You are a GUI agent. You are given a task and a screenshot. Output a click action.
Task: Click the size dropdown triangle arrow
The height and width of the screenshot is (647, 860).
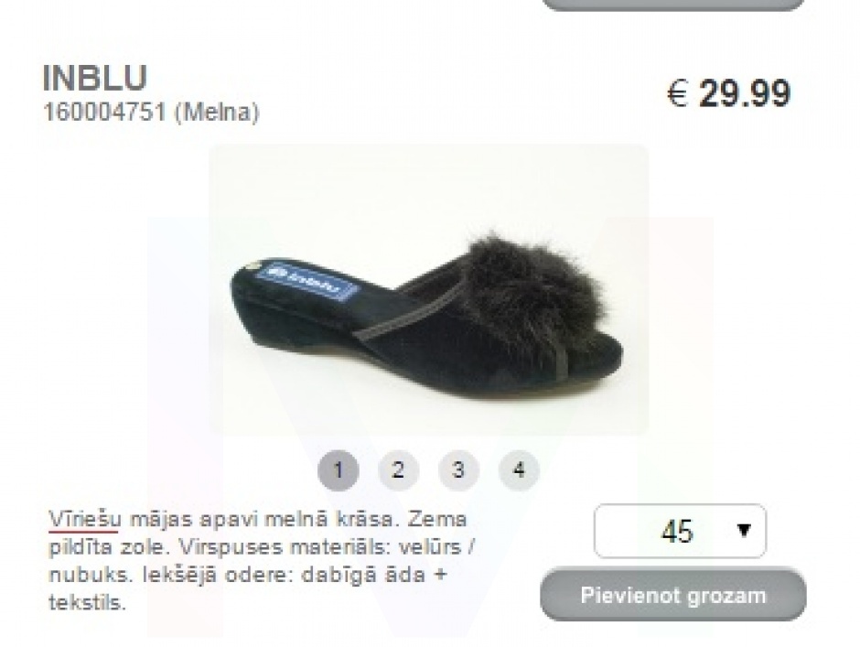pos(744,530)
